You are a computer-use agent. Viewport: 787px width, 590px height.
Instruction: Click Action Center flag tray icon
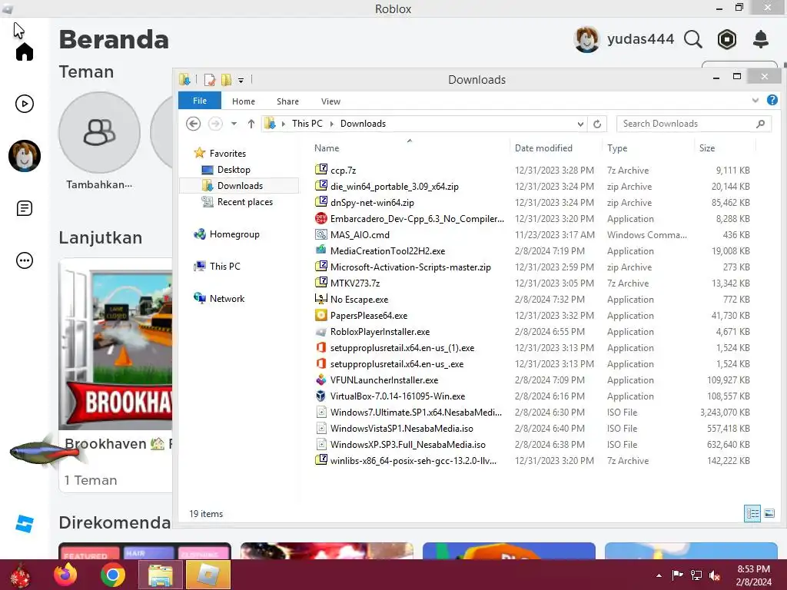[678, 575]
